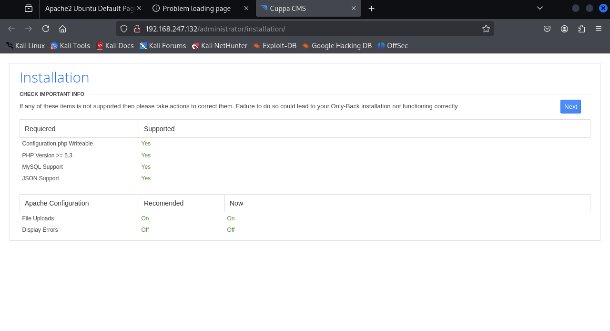Open the Google Hacking DB bookmark

337,46
